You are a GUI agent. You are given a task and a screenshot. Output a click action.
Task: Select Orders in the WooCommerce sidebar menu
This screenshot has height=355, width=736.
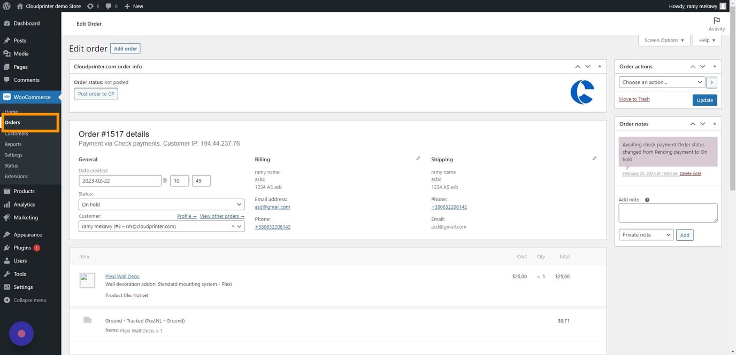coord(12,122)
